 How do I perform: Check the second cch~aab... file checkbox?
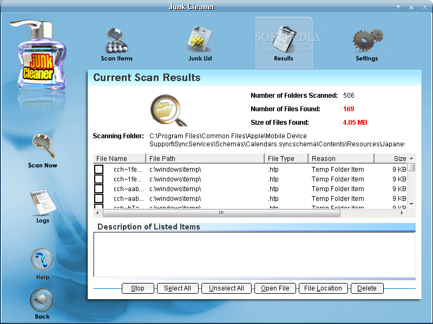pos(99,198)
